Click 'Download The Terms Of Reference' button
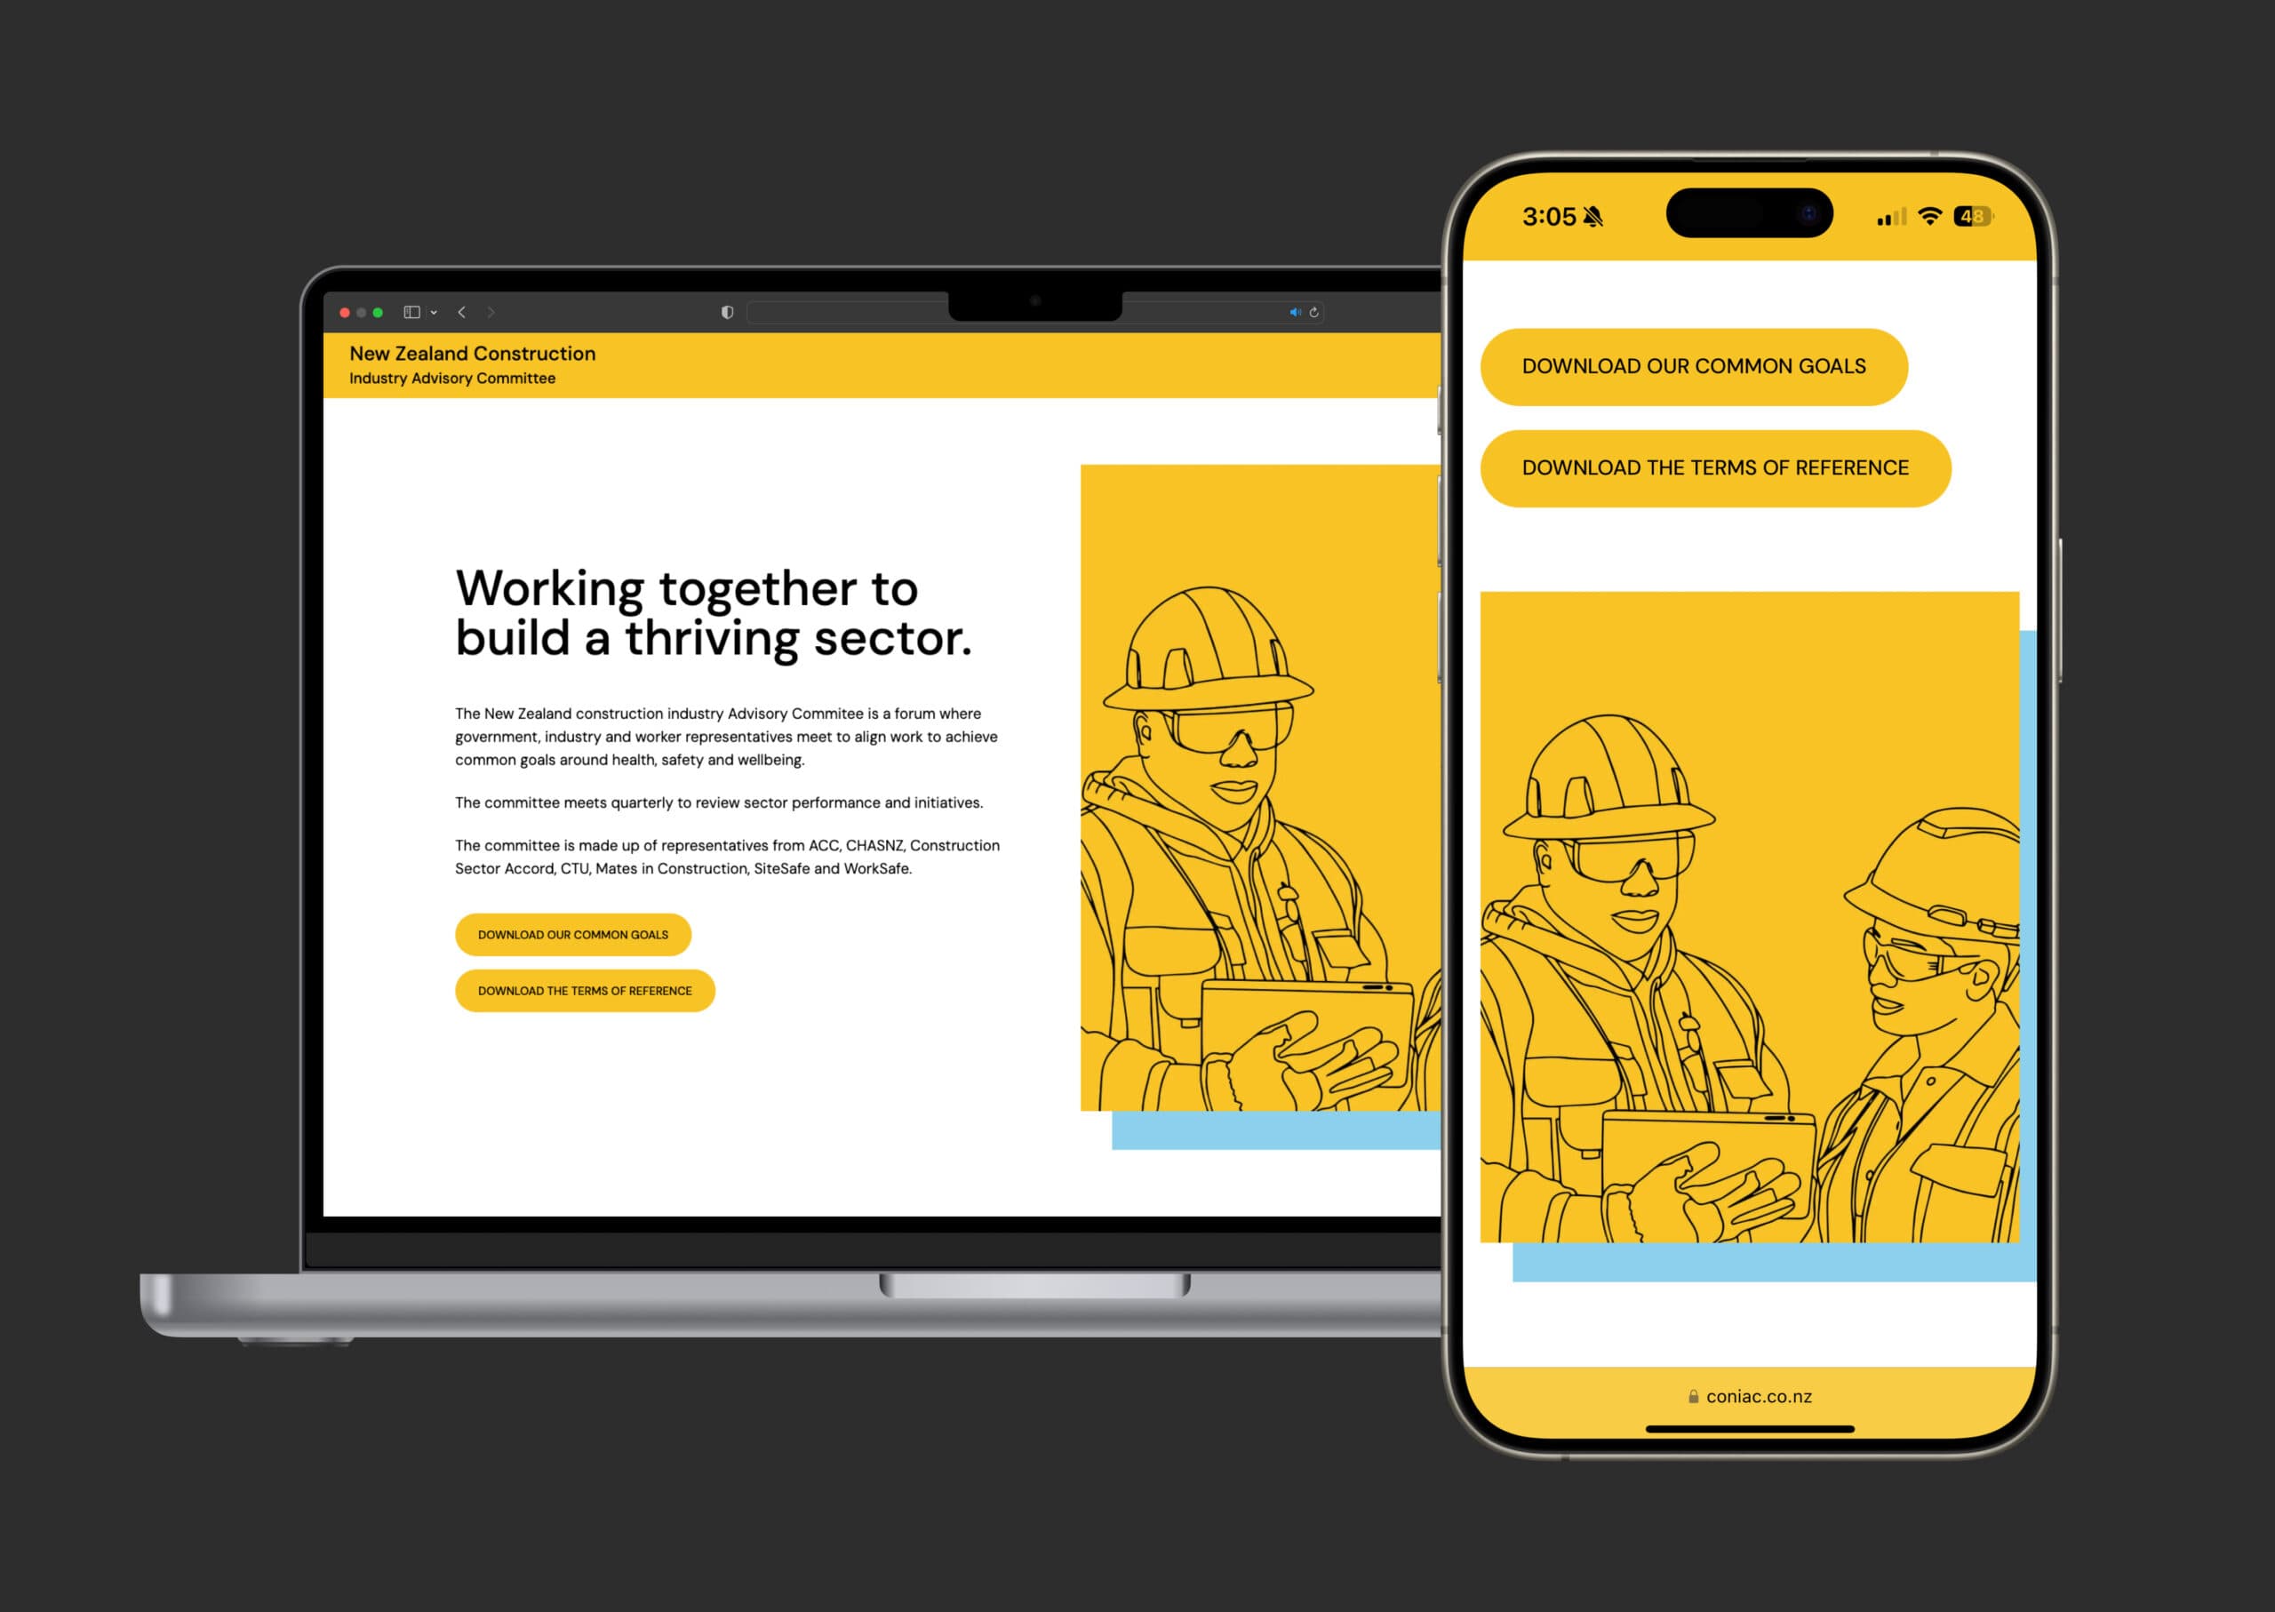 [583, 991]
